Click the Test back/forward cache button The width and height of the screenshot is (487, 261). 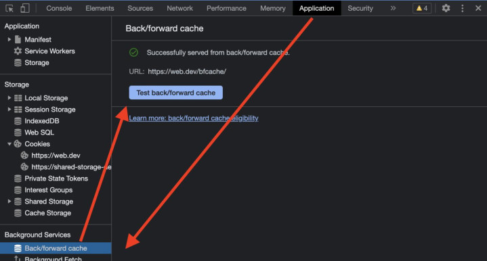(x=176, y=93)
